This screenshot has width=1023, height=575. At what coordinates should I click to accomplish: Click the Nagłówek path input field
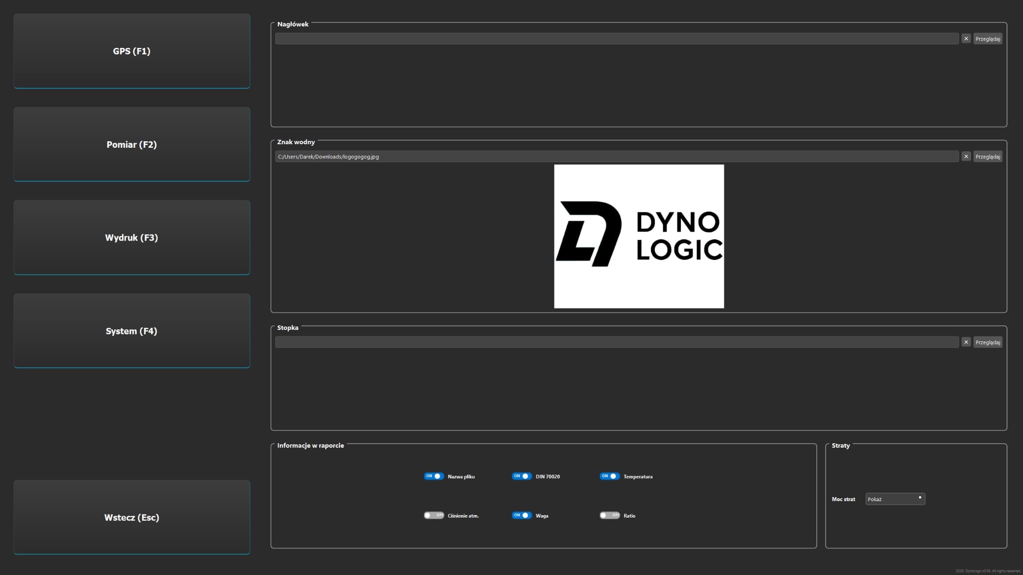(617, 38)
